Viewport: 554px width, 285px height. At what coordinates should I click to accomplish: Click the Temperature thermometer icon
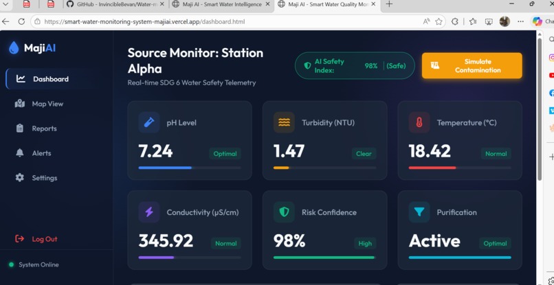coord(419,122)
